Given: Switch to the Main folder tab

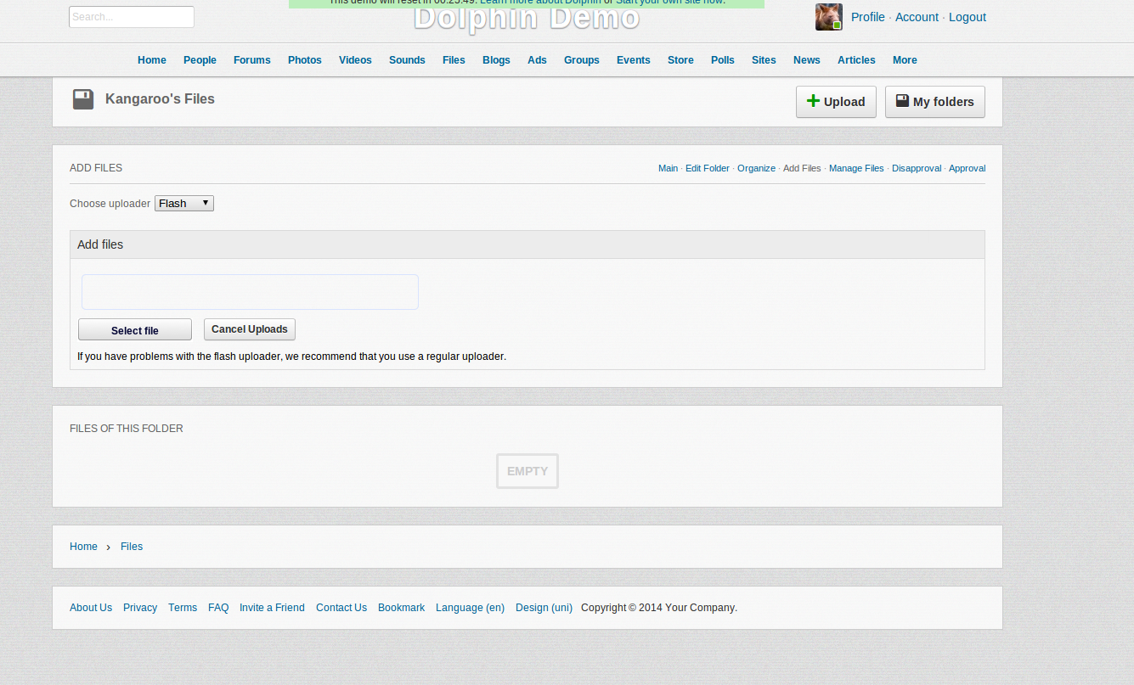Looking at the screenshot, I should (x=668, y=168).
